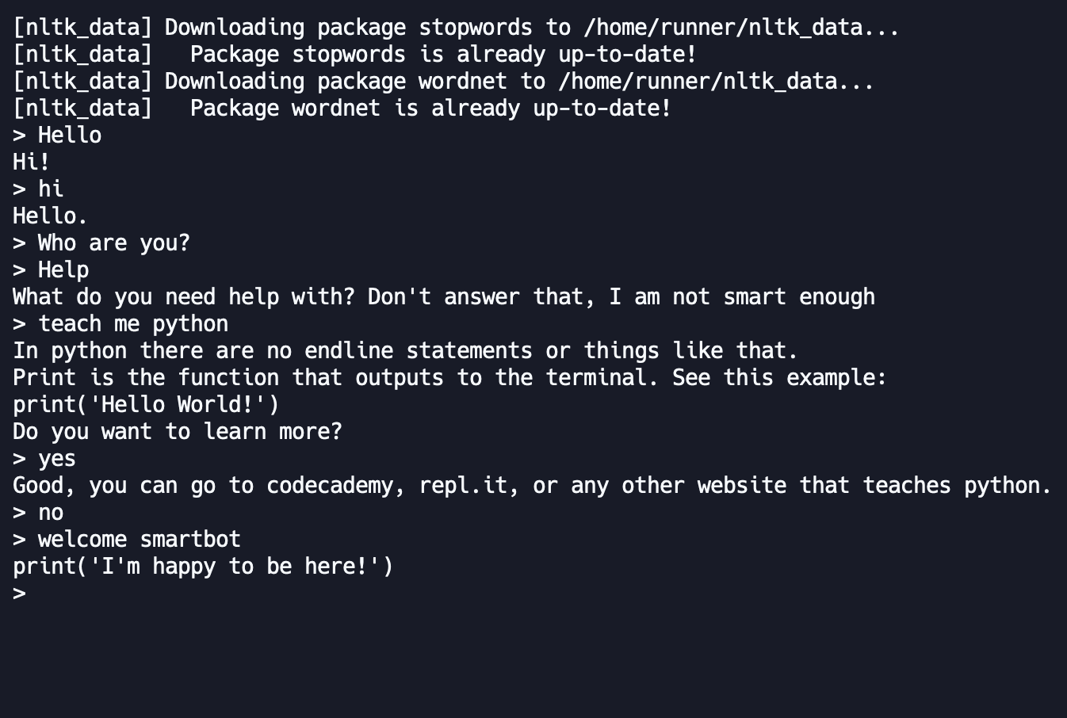Click the "In python there are no endline" line
The width and height of the screenshot is (1067, 718).
coord(405,351)
